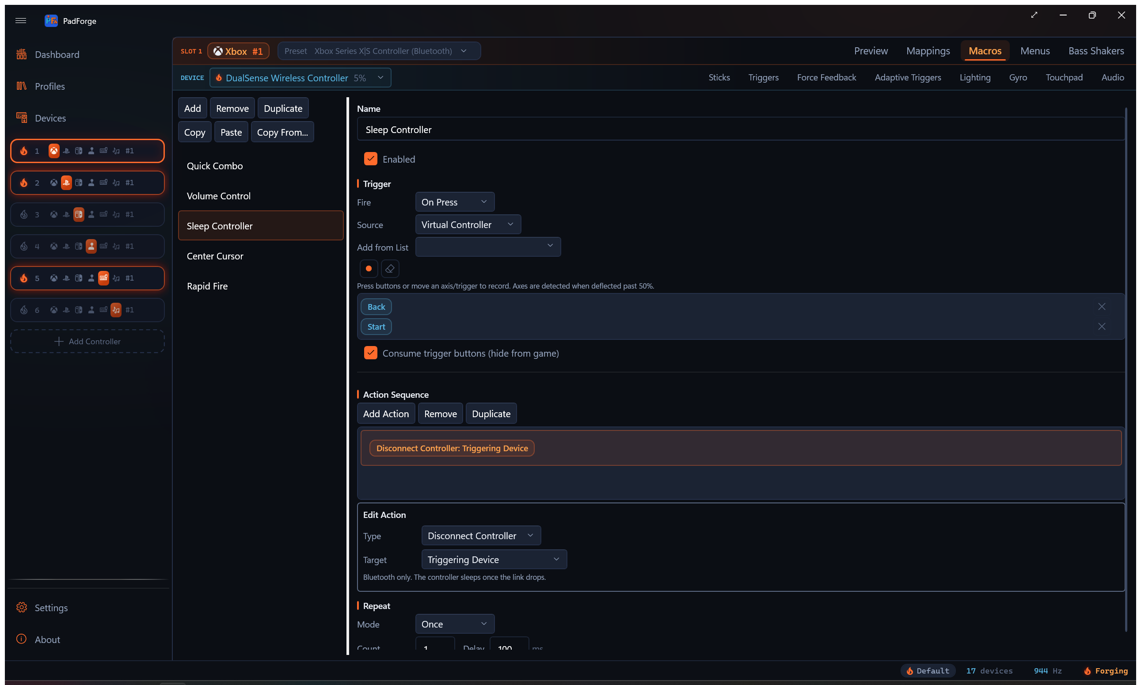Click the macro Name input field

click(740, 129)
